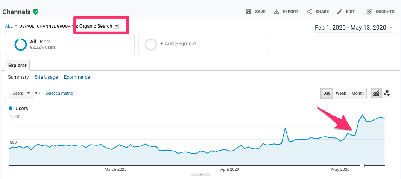Click the Edit pencil icon
This screenshot has height=179, width=401.
[x=340, y=12]
